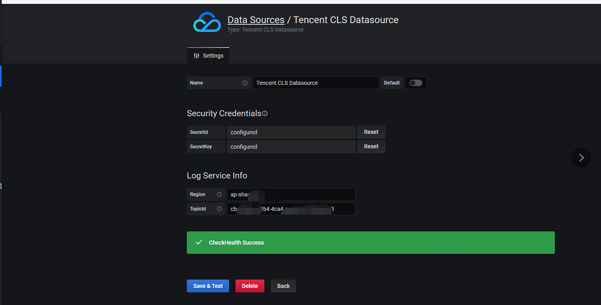
Task: Click the Region info icon
Action: click(x=219, y=195)
